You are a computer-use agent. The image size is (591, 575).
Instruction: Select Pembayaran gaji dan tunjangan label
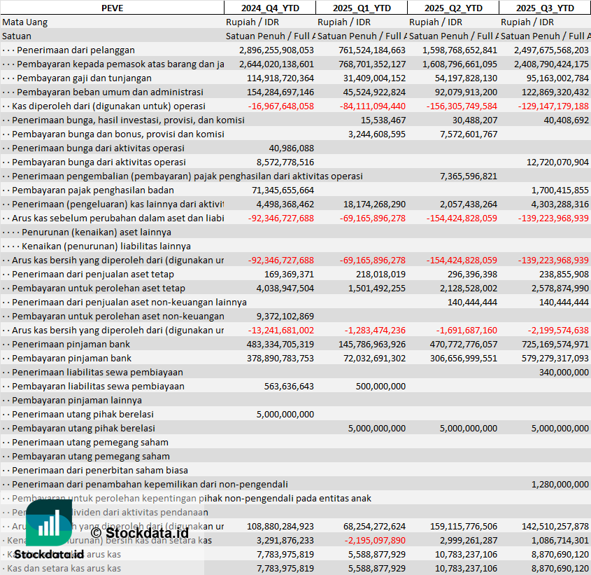(x=84, y=78)
